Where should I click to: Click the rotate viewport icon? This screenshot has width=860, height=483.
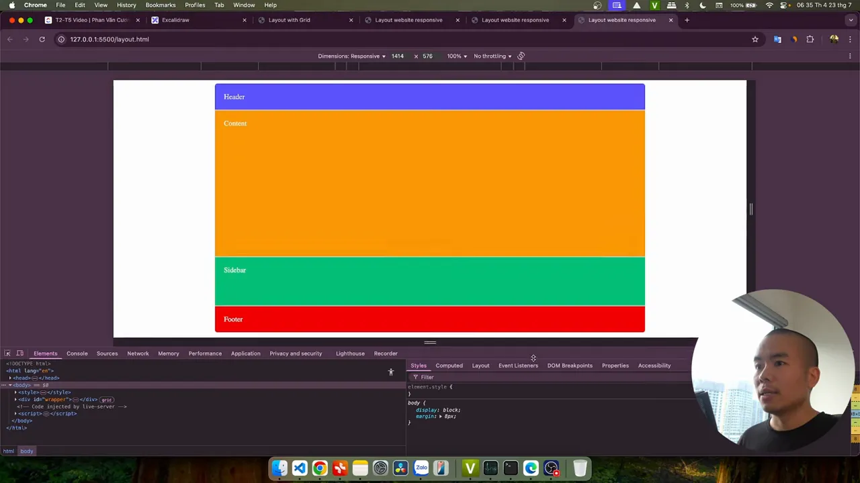click(x=521, y=56)
